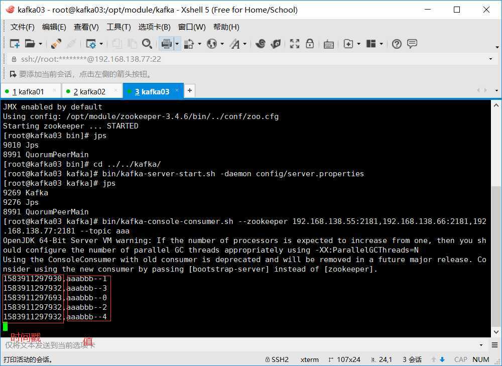Click the new tab group plus icon

(x=348, y=44)
